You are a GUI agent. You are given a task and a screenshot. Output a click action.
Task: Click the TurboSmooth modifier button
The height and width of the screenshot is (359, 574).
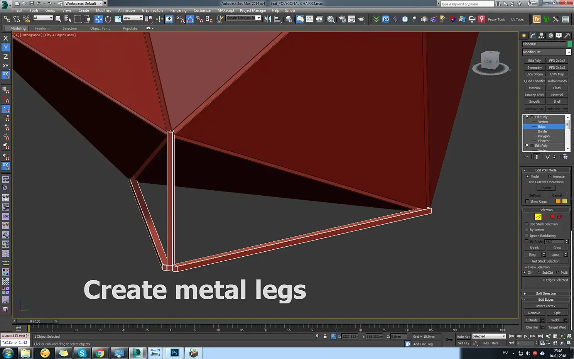click(557, 81)
